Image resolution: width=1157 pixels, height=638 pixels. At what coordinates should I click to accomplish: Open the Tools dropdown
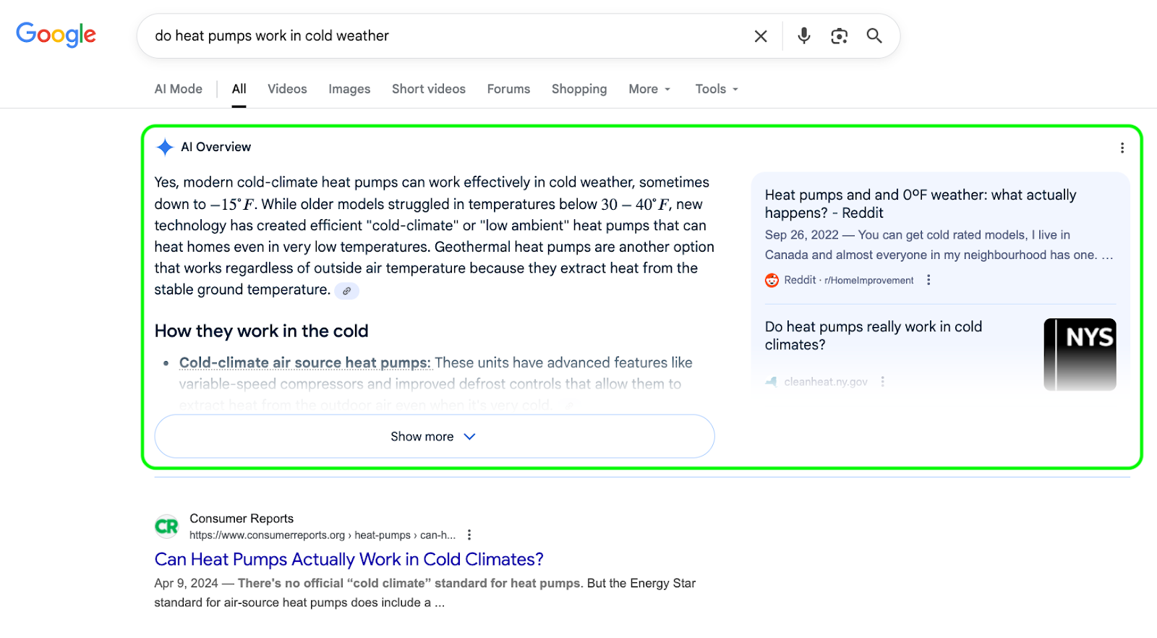[x=716, y=89]
